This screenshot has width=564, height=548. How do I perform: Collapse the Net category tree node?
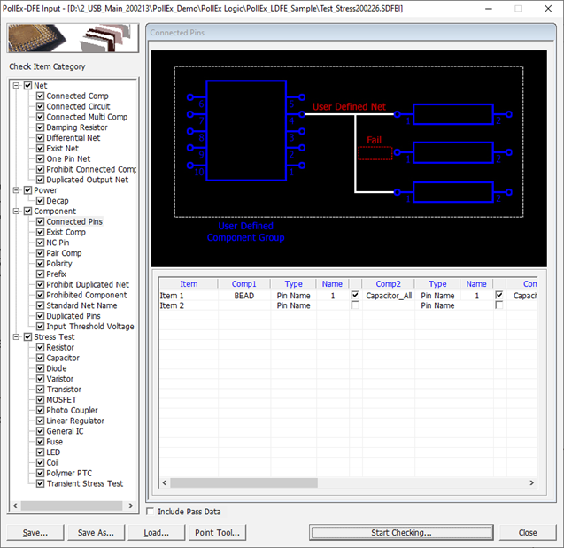point(16,86)
